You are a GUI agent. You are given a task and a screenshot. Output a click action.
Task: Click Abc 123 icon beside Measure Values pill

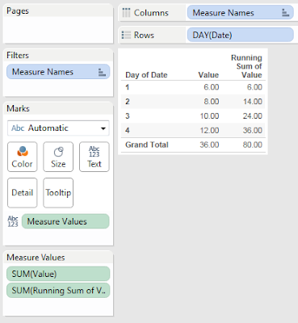point(13,221)
